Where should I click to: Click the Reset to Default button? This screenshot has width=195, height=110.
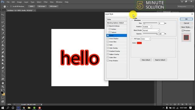click(x=160, y=60)
